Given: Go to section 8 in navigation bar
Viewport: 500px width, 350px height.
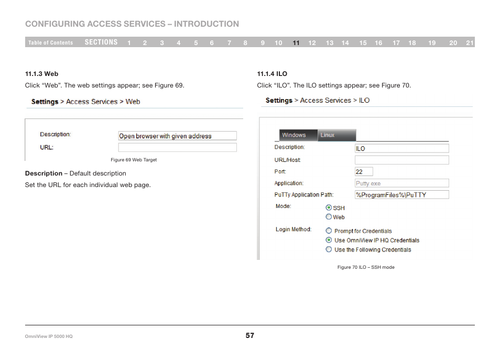Looking at the screenshot, I should coord(245,43).
